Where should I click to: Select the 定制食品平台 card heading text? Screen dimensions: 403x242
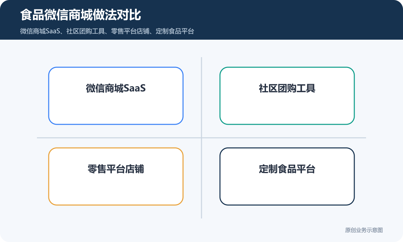click(287, 169)
